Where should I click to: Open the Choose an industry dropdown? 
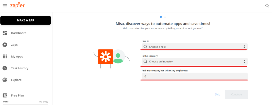(195, 61)
